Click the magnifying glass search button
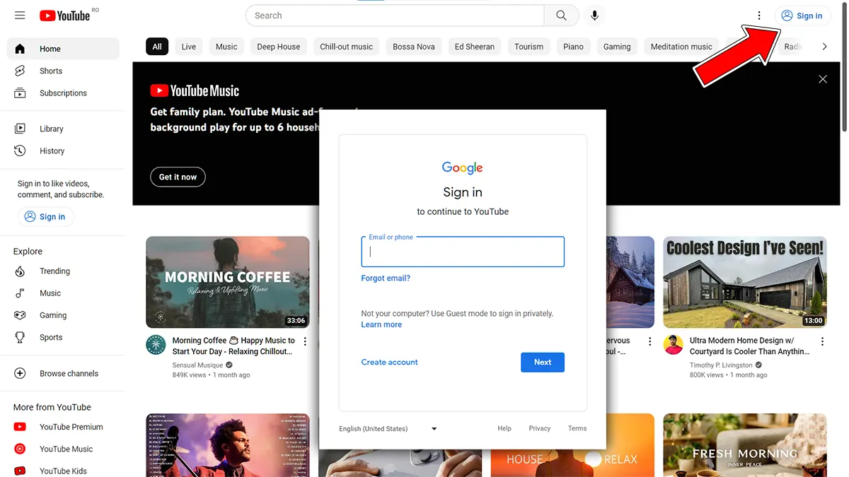This screenshot has width=849, height=477. [x=561, y=16]
